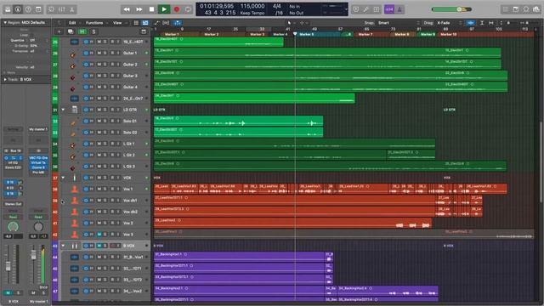Click the tempo display 115,0000
Screen dimensions: 544x306
pyautogui.click(x=252, y=6)
